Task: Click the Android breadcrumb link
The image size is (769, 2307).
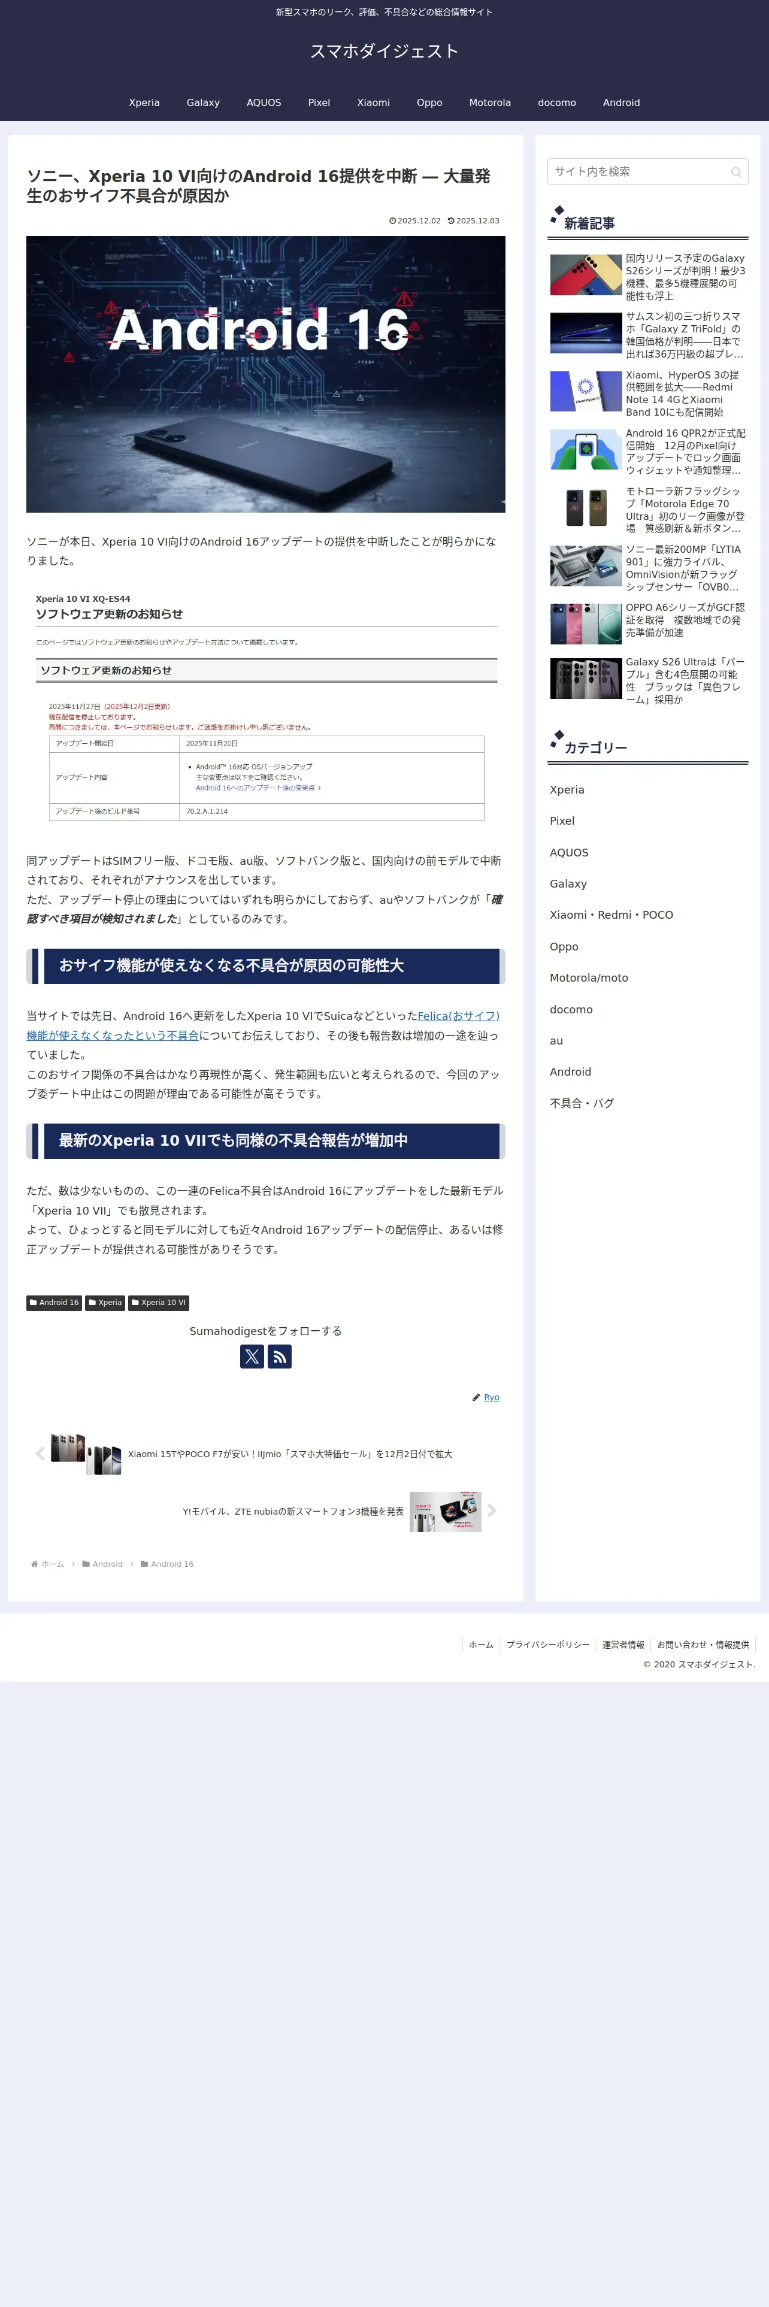Action: 107,1564
